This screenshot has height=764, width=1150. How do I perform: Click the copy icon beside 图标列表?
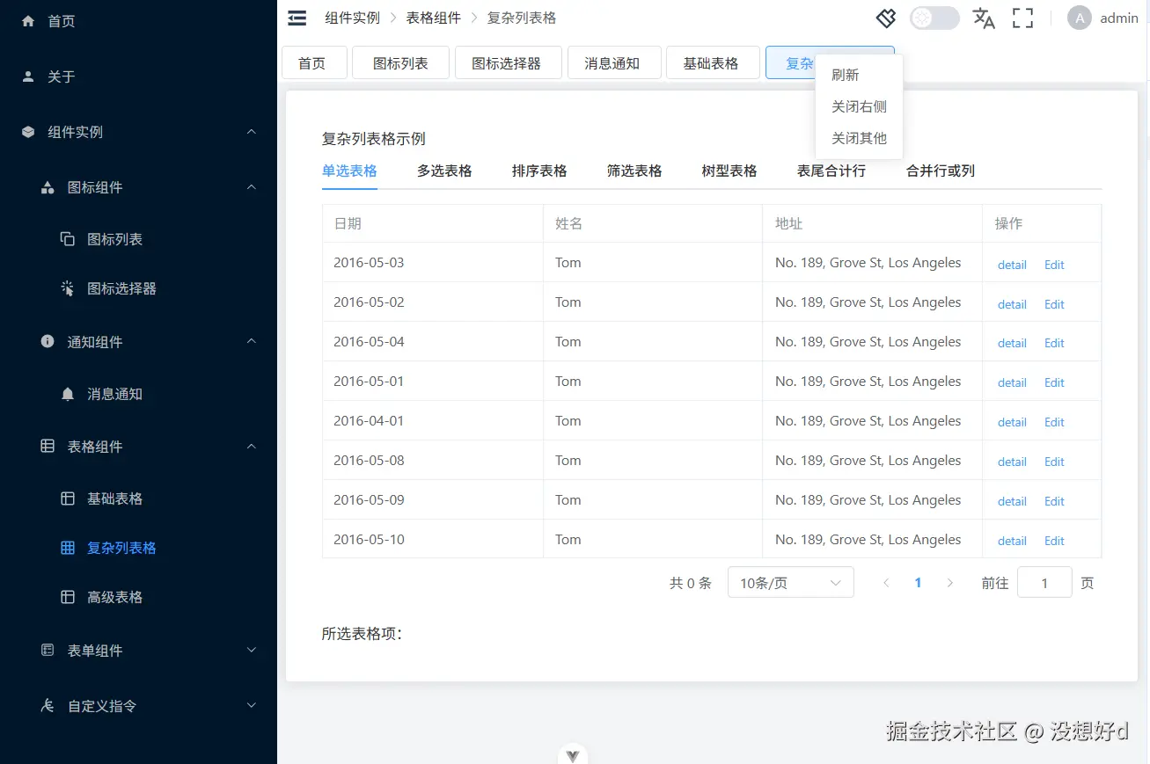pyautogui.click(x=68, y=239)
